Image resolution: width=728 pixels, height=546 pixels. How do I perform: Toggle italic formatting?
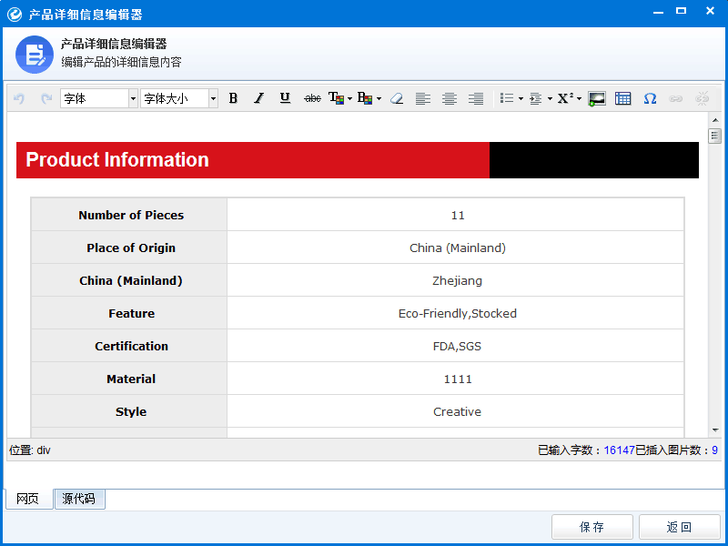[258, 98]
